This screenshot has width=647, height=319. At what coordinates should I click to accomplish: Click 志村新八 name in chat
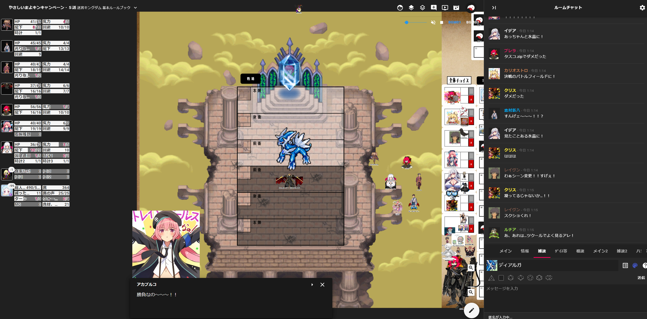coord(512,110)
